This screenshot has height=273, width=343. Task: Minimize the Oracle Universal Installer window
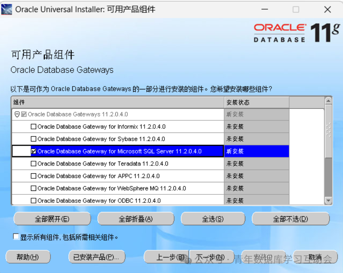265,9
